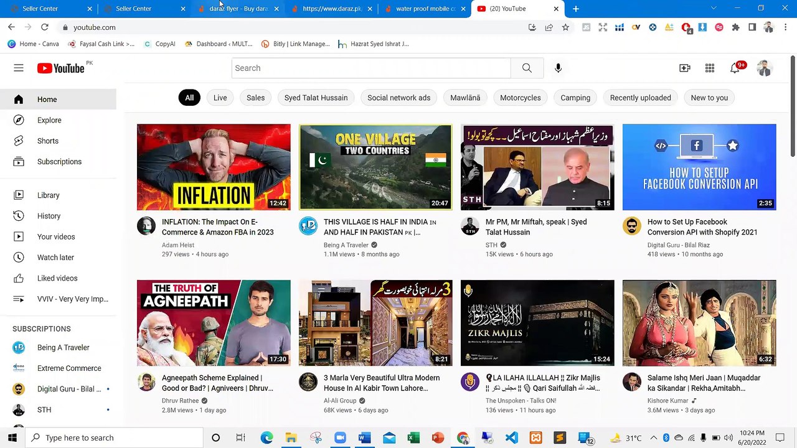Viewport: 797px width, 448px height.
Task: Open the YouTube account avatar menu
Action: [764, 68]
